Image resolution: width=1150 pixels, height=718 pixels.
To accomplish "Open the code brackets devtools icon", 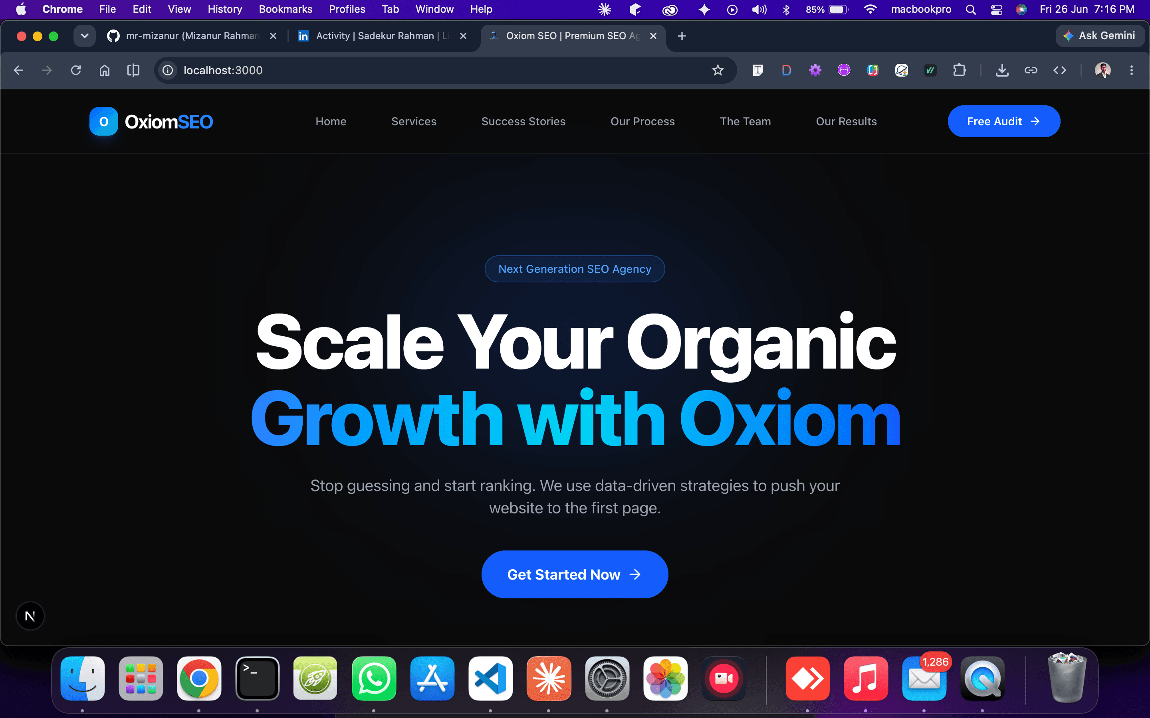I will coord(1060,70).
